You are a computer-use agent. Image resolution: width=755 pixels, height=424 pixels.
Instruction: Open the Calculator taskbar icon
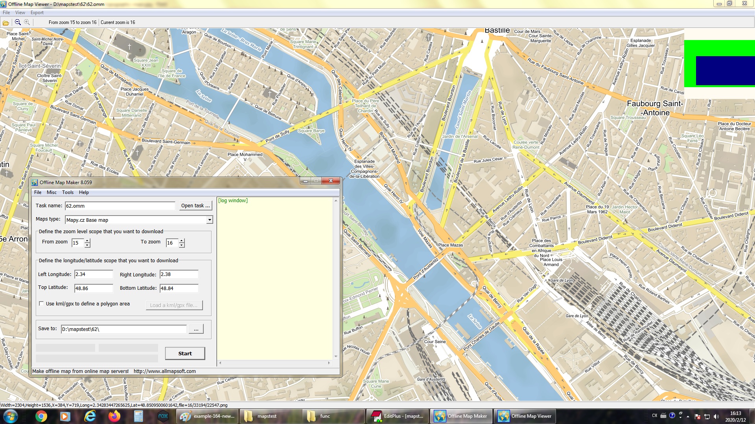pyautogui.click(x=138, y=416)
